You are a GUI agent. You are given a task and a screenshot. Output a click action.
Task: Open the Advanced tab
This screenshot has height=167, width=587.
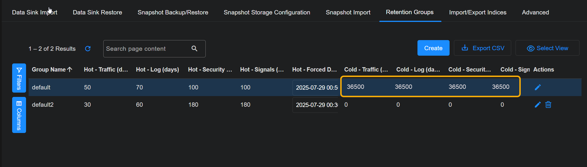click(x=535, y=12)
